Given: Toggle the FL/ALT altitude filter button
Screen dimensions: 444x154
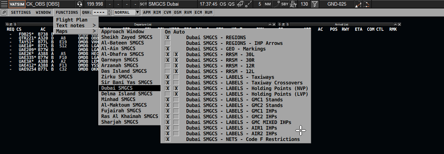Looking at the screenshot, I should 293,4.
